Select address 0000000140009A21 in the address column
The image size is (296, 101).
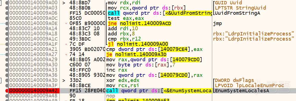tap(33, 49)
